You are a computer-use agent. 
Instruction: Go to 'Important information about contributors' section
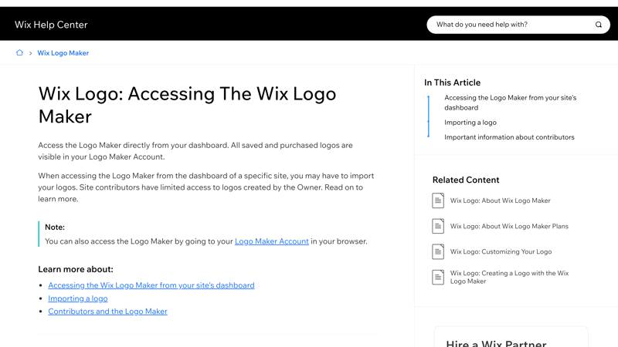[x=509, y=137]
